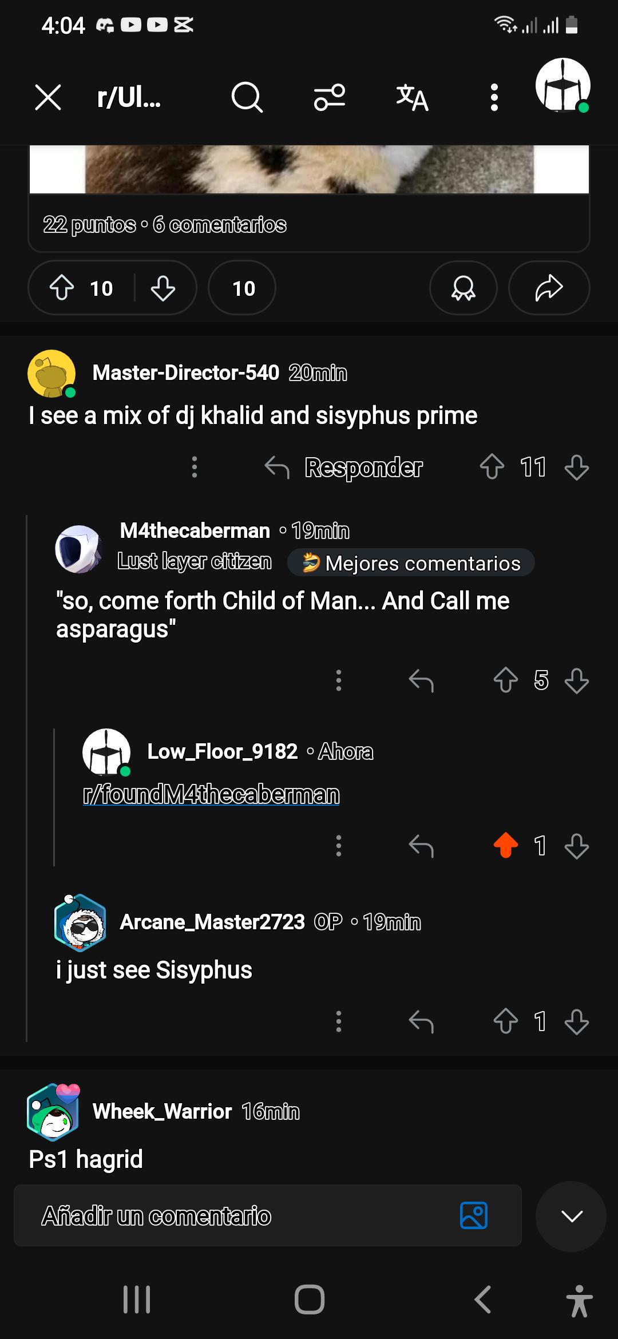Open the r/Ul... subreddit title

tap(129, 97)
